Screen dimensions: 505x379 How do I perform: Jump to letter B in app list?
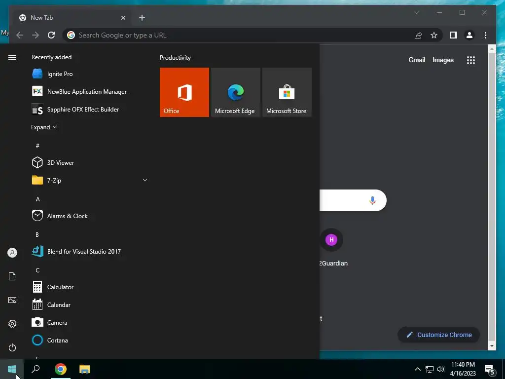tap(37, 234)
